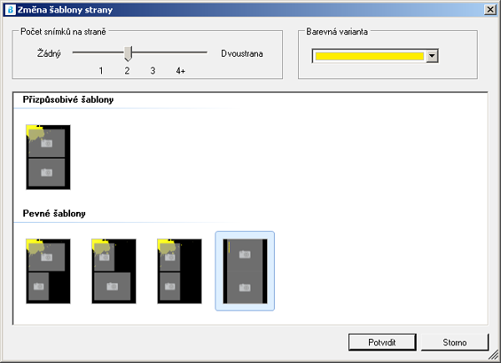Select the adaptive two-photo template thumbnail
The height and width of the screenshot is (363, 501).
click(48, 156)
